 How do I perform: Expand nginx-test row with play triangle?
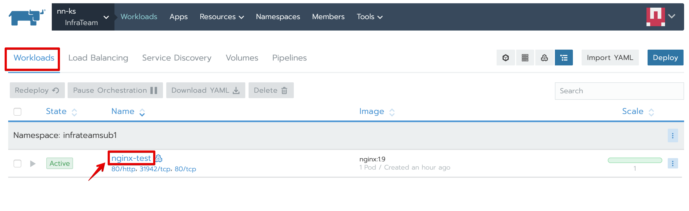[x=33, y=164]
